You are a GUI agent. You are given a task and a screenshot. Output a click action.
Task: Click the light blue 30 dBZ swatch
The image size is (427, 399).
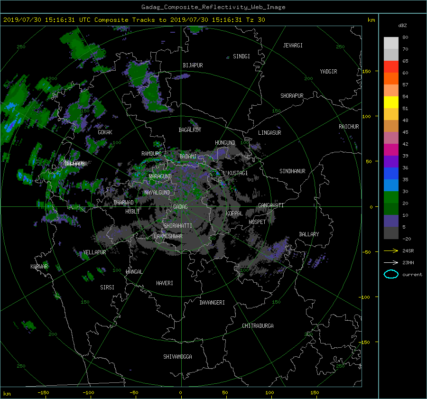(391, 185)
